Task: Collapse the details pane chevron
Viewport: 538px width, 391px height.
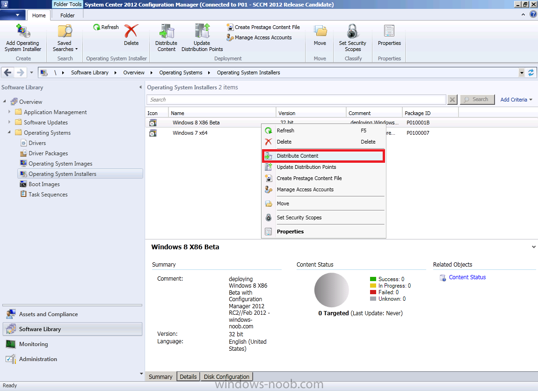Action: pyautogui.click(x=533, y=246)
